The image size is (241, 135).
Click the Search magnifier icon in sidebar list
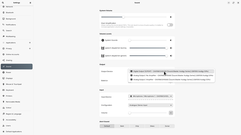click(x=3, y=31)
